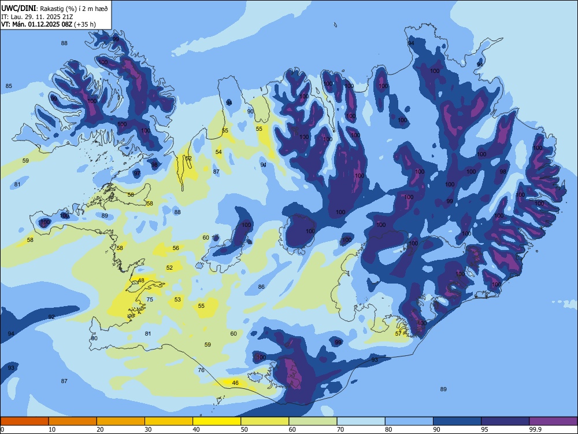This screenshot has width=578, height=434.
Task: Click the legend tick label 30
Action: click(148, 429)
